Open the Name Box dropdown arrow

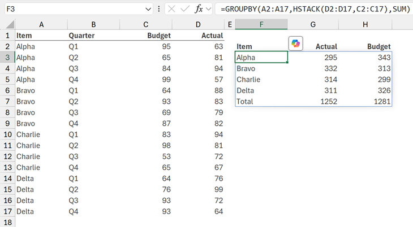(x=148, y=9)
